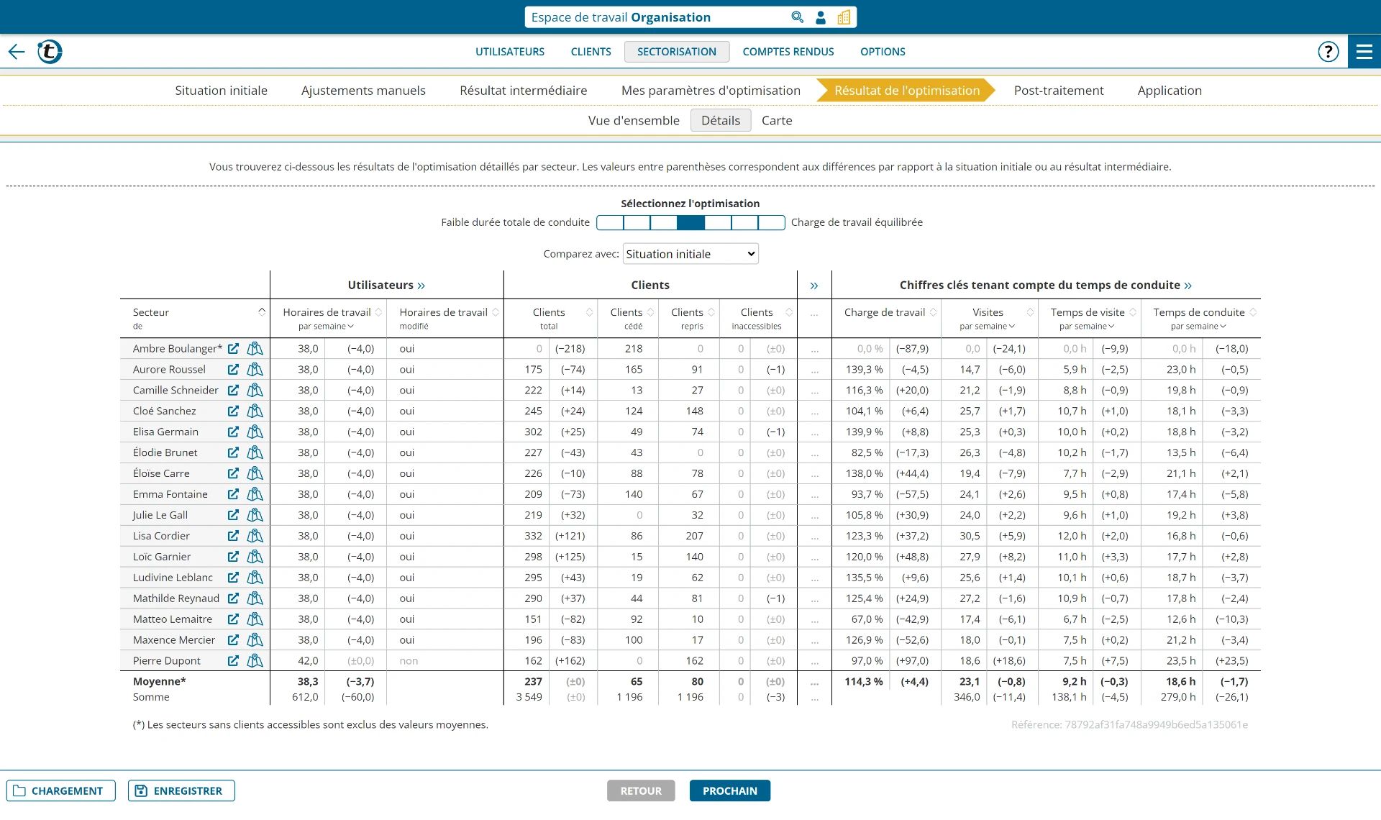
Task: Click the RETOUR button
Action: (x=641, y=791)
